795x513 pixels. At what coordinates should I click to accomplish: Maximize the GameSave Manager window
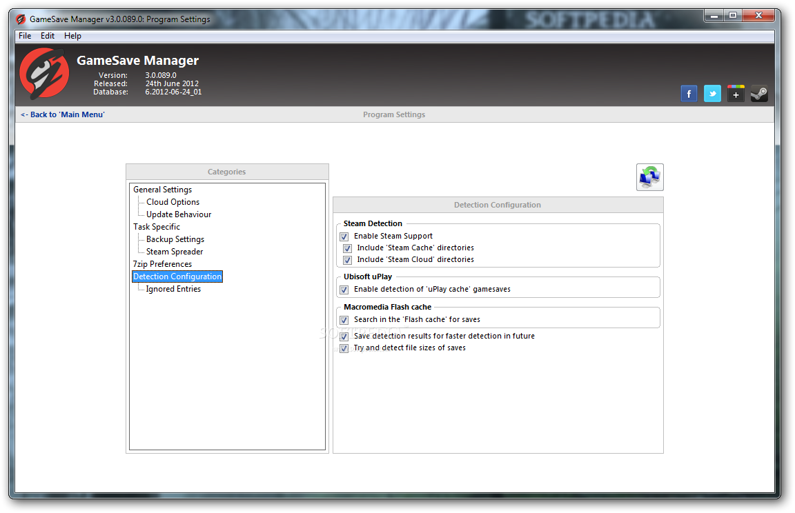click(x=733, y=16)
